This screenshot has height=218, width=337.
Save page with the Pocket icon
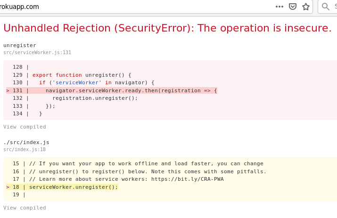[x=293, y=7]
